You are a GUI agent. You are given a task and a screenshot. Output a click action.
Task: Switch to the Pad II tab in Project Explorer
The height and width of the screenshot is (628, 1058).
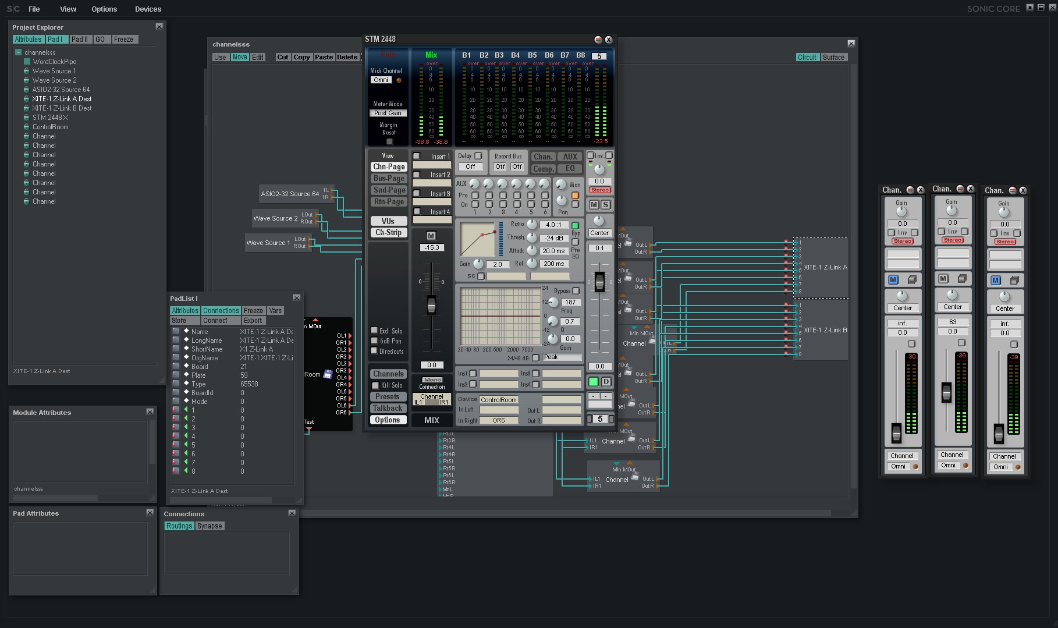[x=80, y=40]
